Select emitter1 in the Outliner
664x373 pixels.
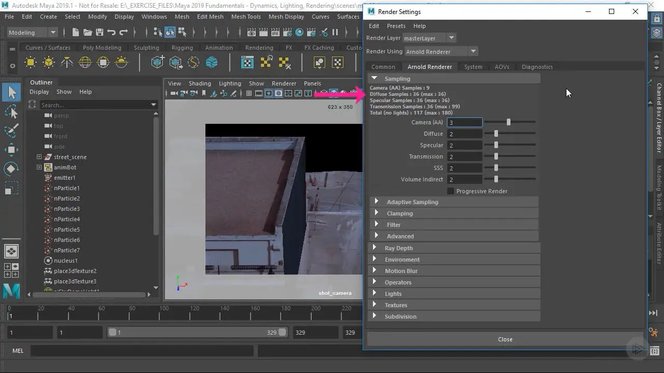(x=64, y=178)
